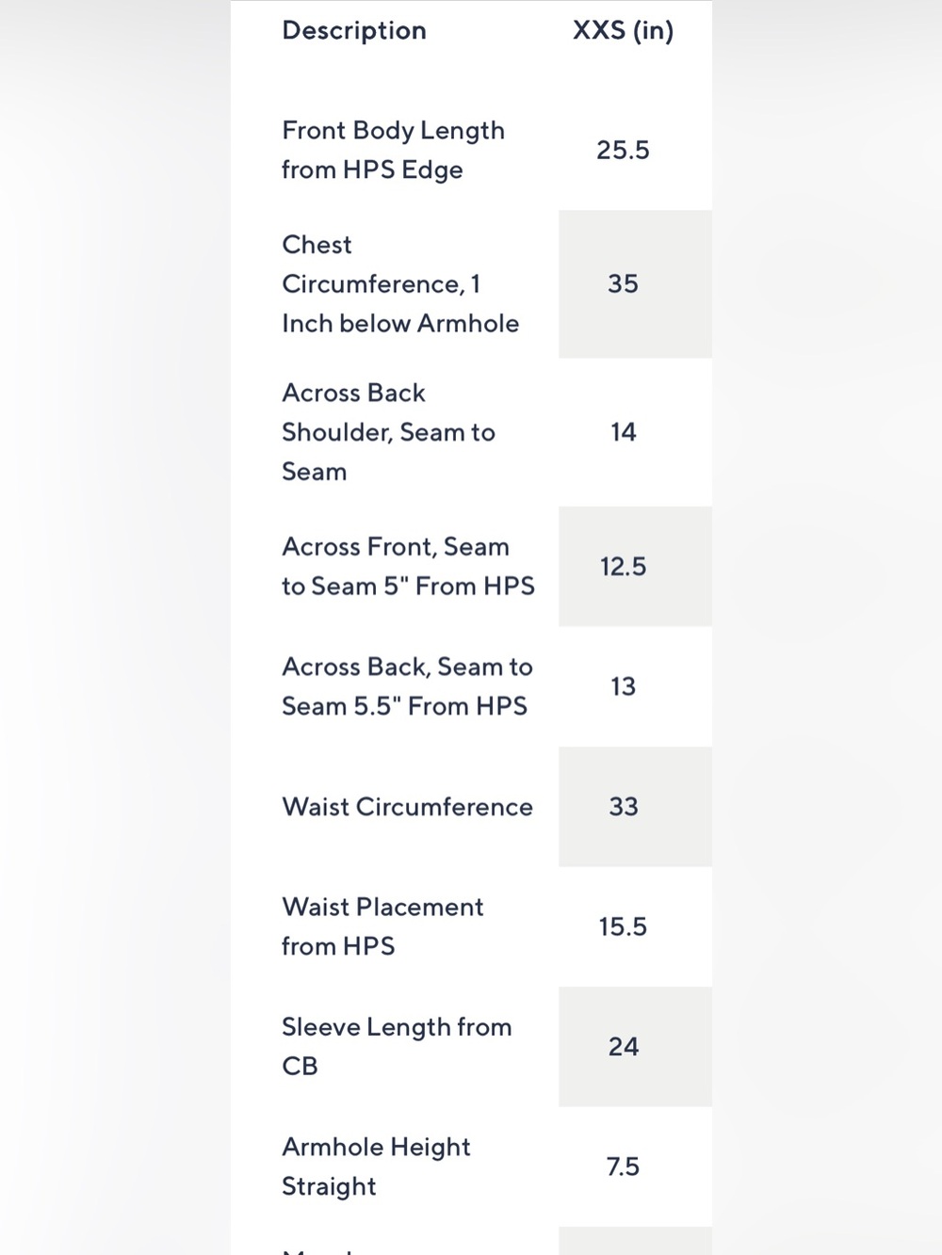Select the Front Body Length row label
942x1255 pixels.
[x=393, y=150]
